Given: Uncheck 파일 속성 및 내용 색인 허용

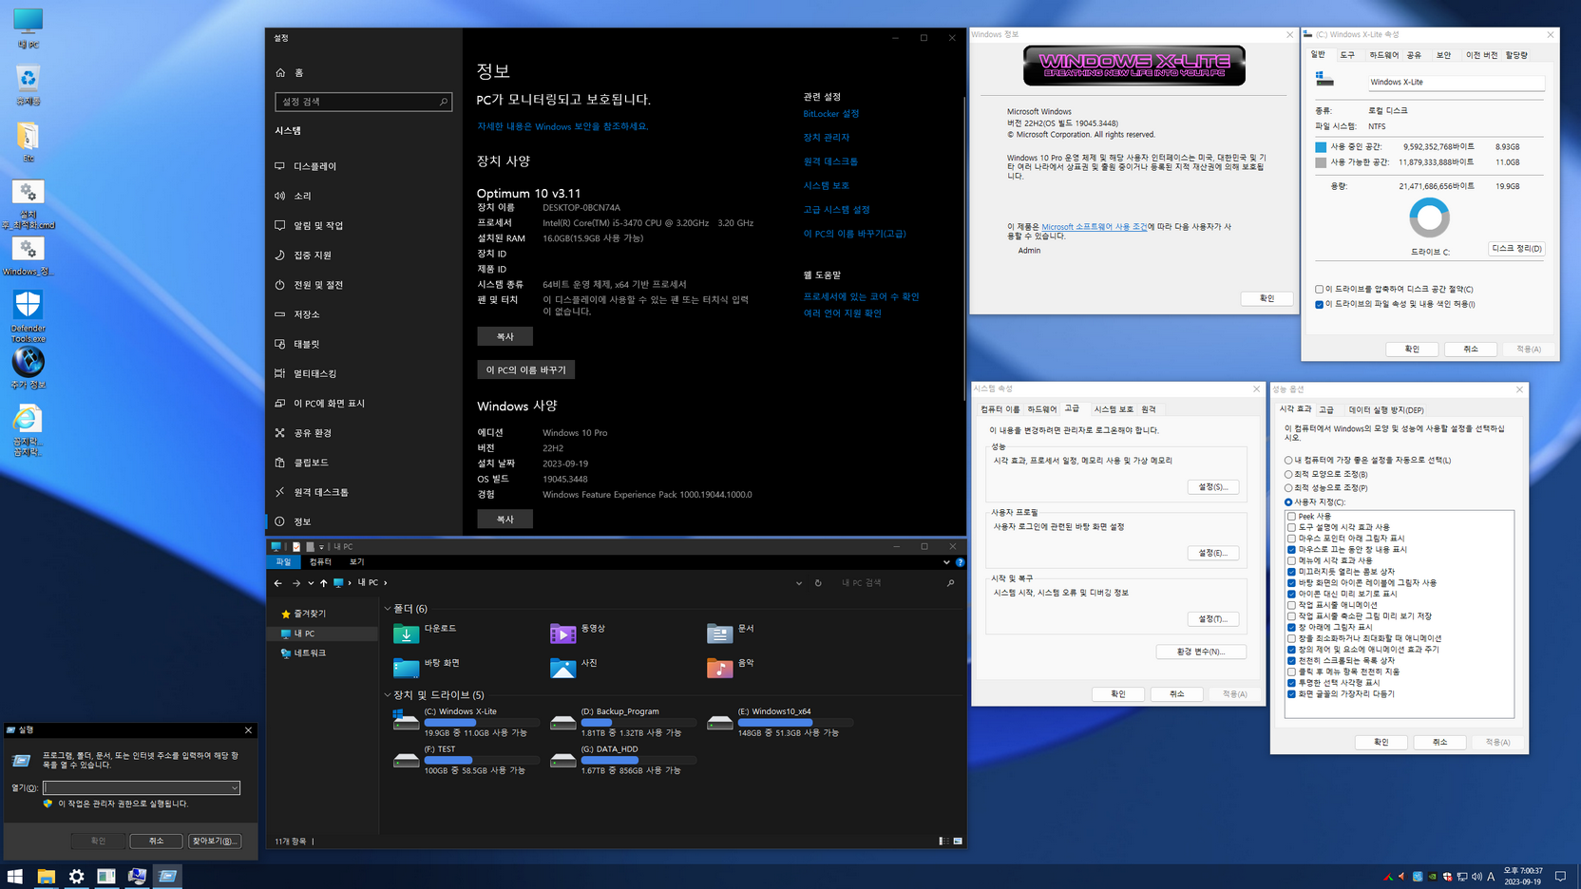Looking at the screenshot, I should 1319,305.
